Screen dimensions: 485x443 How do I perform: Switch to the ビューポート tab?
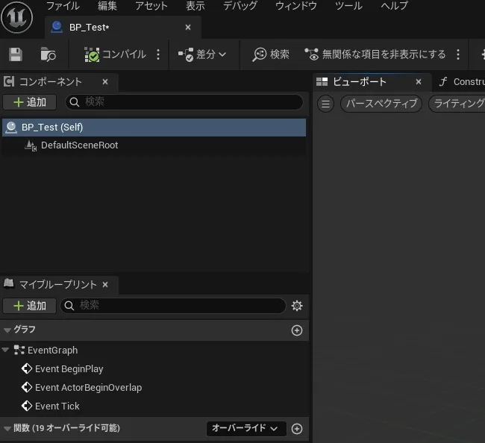(x=360, y=82)
